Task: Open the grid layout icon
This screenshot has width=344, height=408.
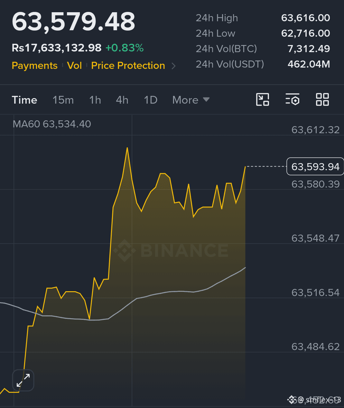Action: pos(322,100)
